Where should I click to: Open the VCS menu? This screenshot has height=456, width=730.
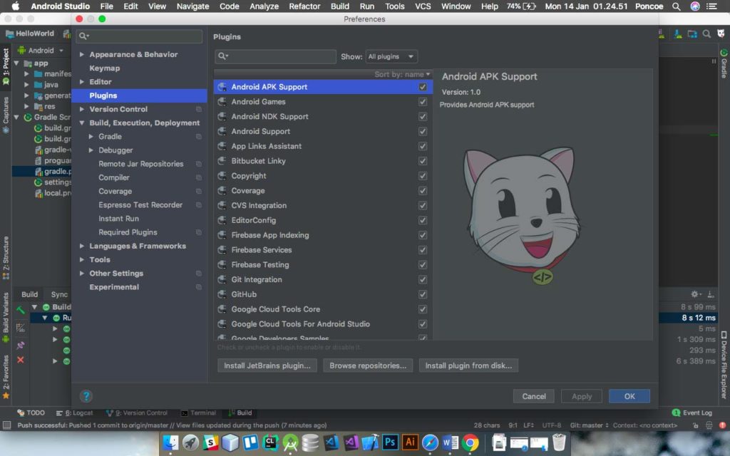coord(423,6)
